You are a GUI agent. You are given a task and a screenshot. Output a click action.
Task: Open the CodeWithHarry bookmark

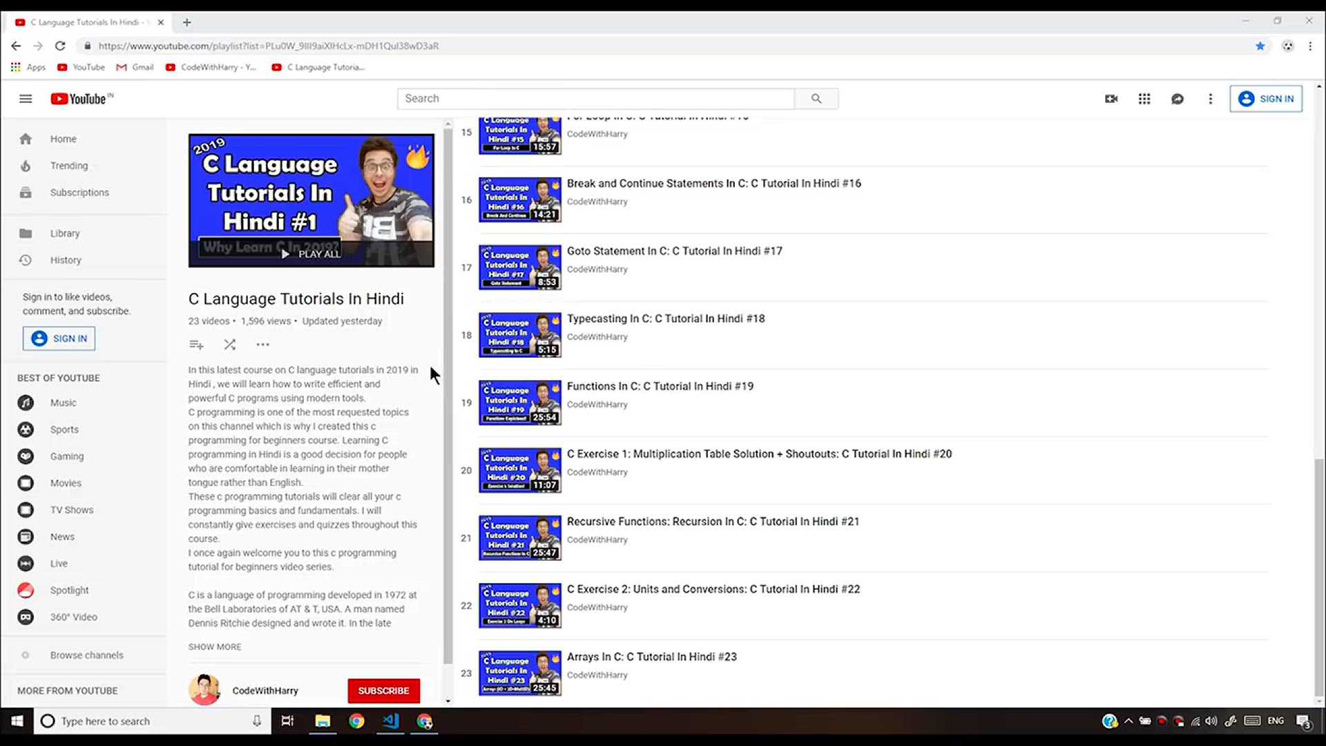tap(211, 67)
